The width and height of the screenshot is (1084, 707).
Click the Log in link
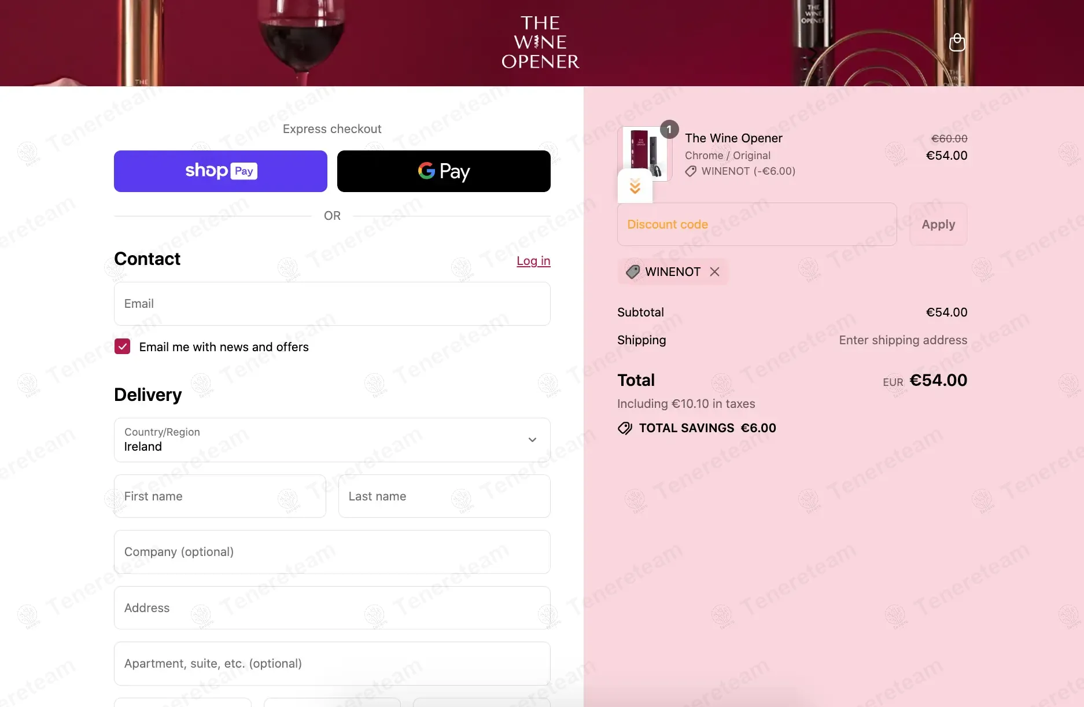coord(533,261)
